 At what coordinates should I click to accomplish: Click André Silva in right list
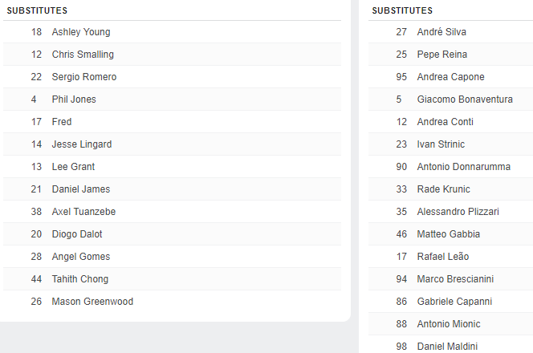441,32
